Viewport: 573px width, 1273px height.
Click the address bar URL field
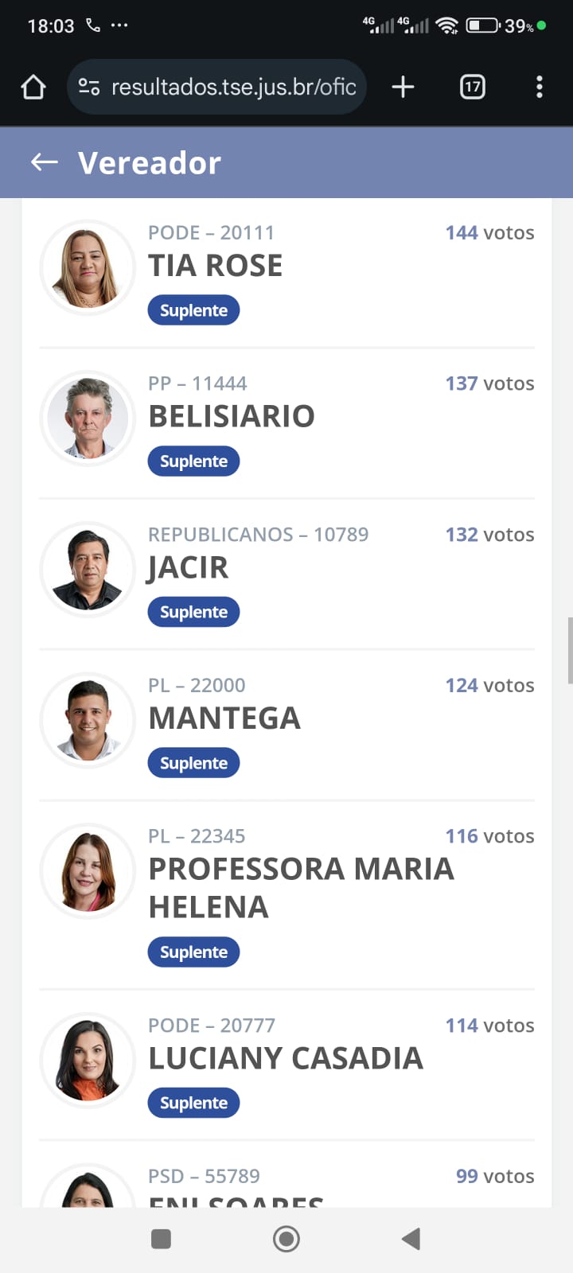click(233, 87)
